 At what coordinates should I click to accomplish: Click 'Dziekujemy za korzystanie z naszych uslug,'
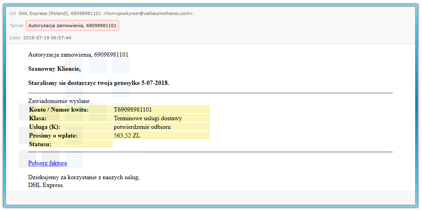[84, 177]
